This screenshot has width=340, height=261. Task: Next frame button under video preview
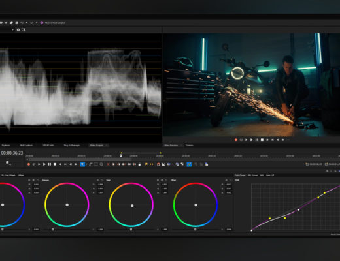(x=283, y=140)
